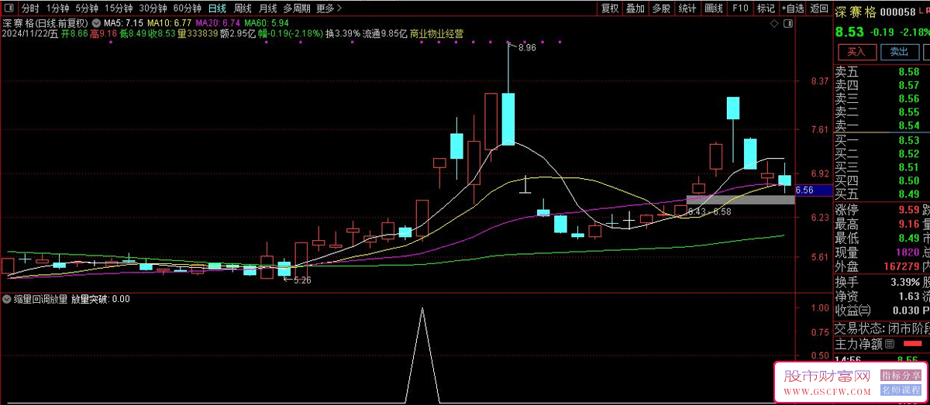Click the 商业物业经营 sector link
The image size is (930, 405).
click(x=436, y=34)
